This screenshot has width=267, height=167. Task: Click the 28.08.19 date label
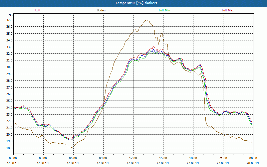point(253,163)
